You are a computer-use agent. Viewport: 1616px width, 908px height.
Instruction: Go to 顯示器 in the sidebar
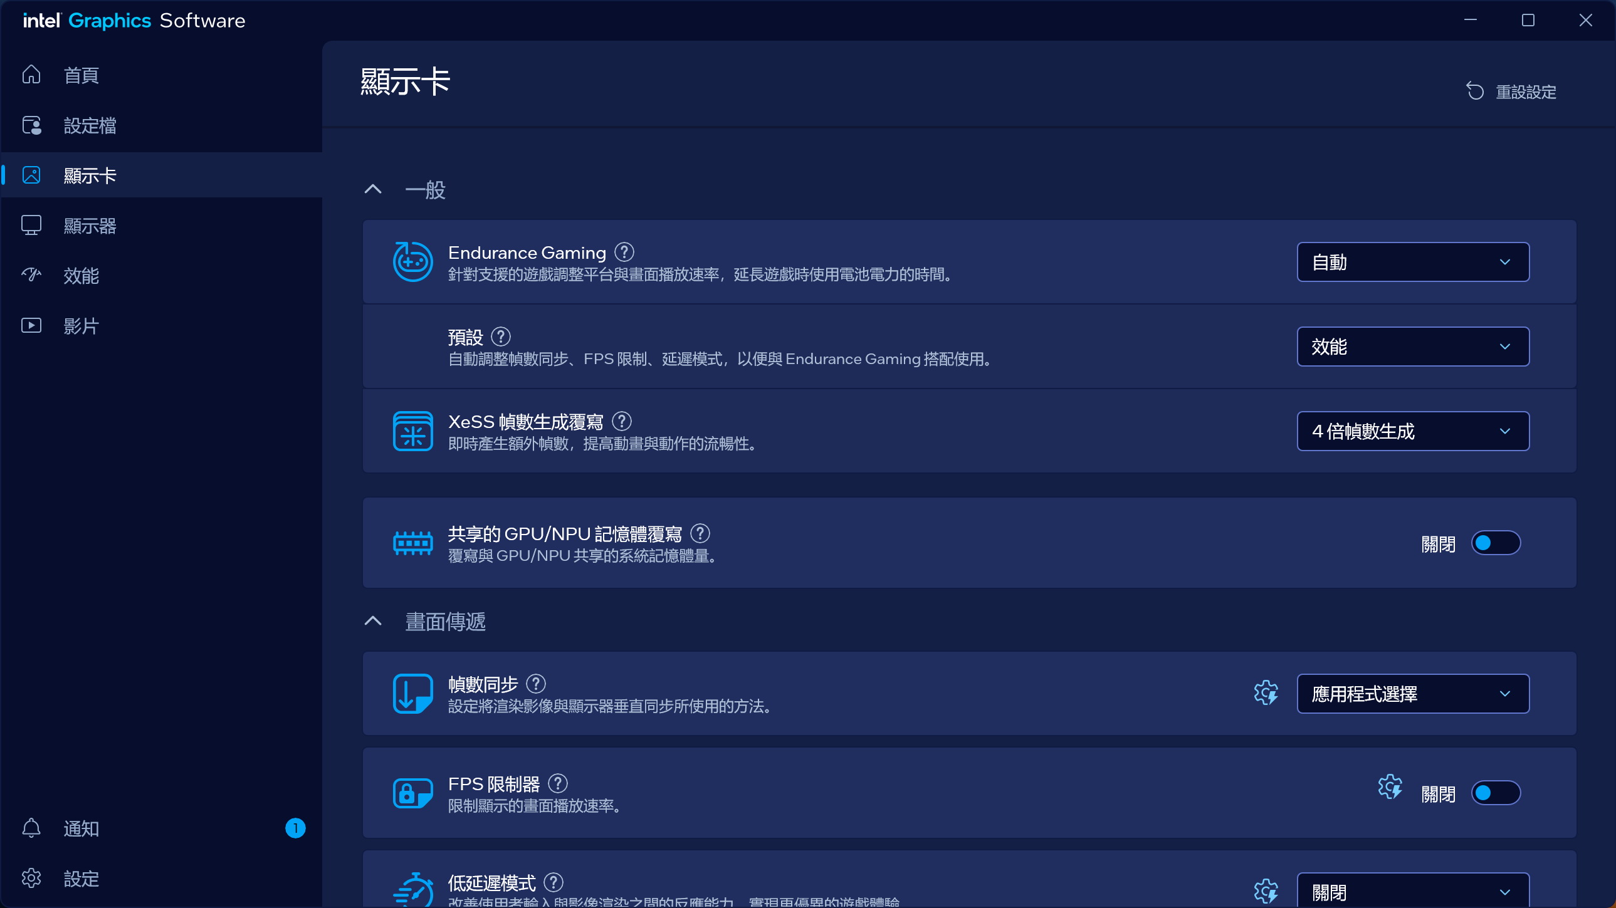(x=90, y=226)
